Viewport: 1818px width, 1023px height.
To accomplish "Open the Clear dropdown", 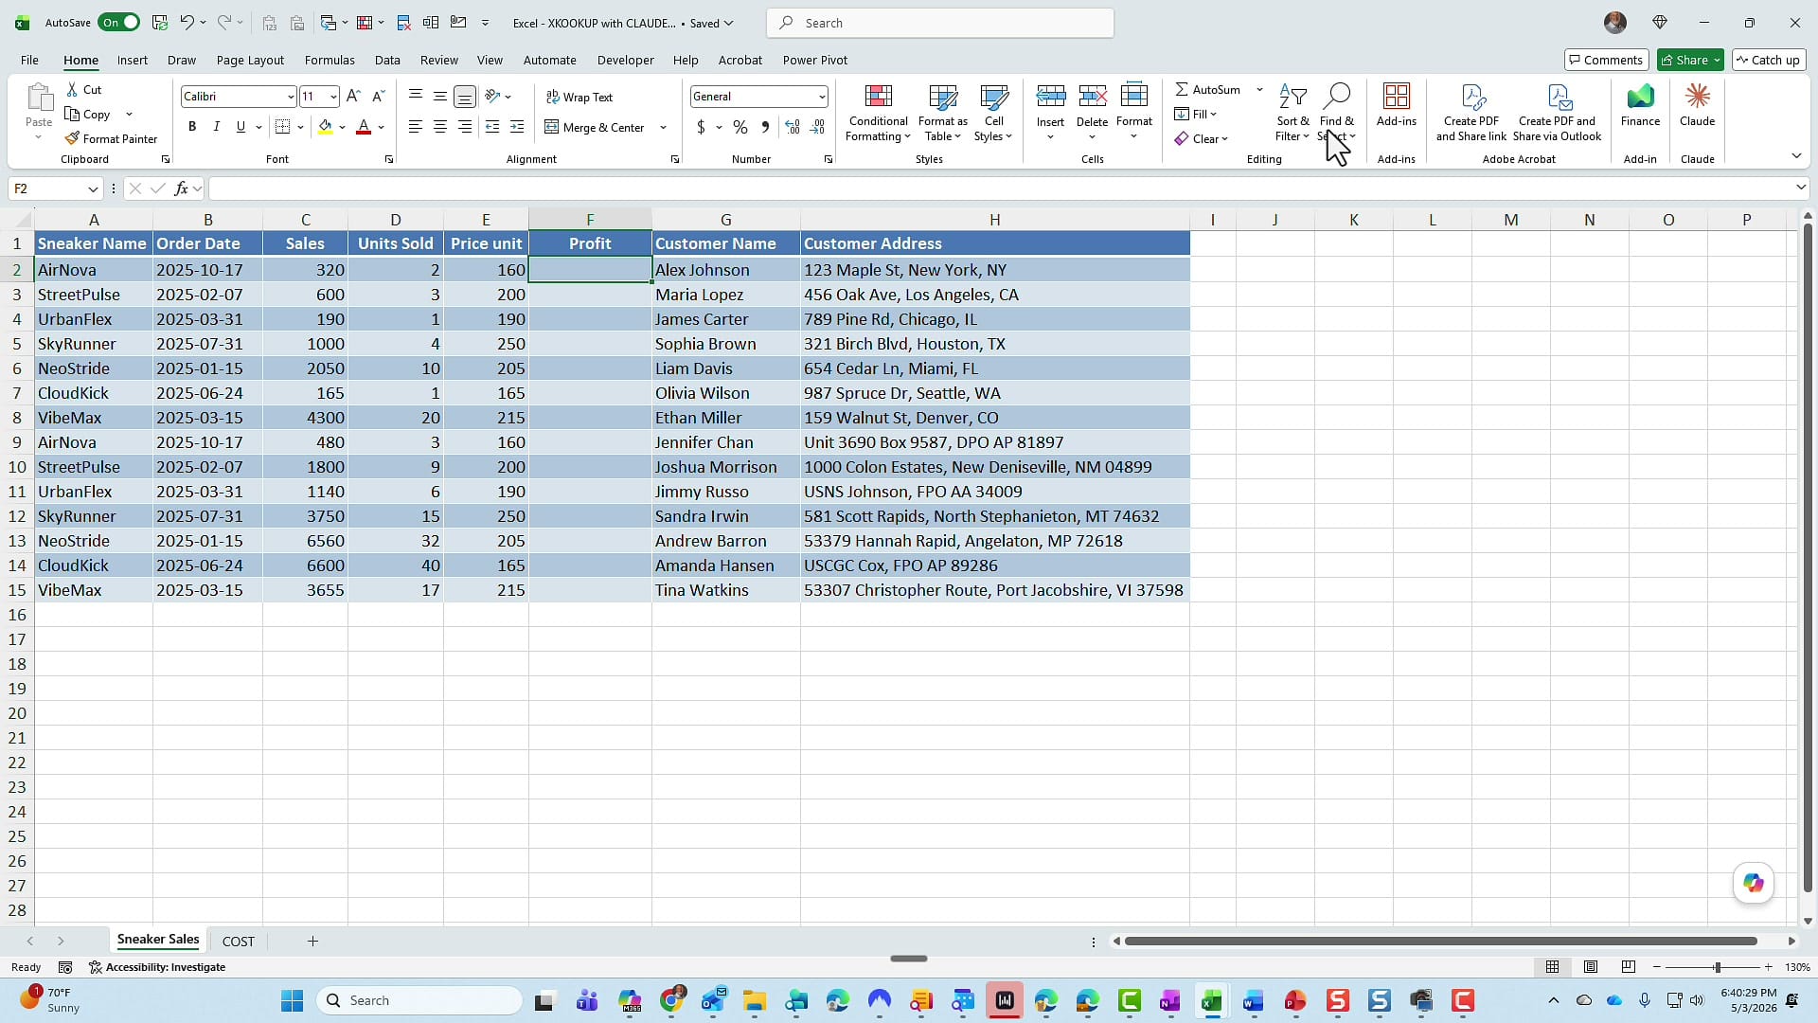I will click(x=1202, y=138).
